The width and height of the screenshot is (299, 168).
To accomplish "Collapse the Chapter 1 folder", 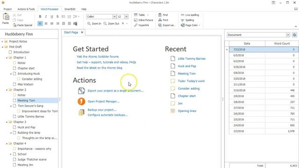I will [x=7, y=57].
